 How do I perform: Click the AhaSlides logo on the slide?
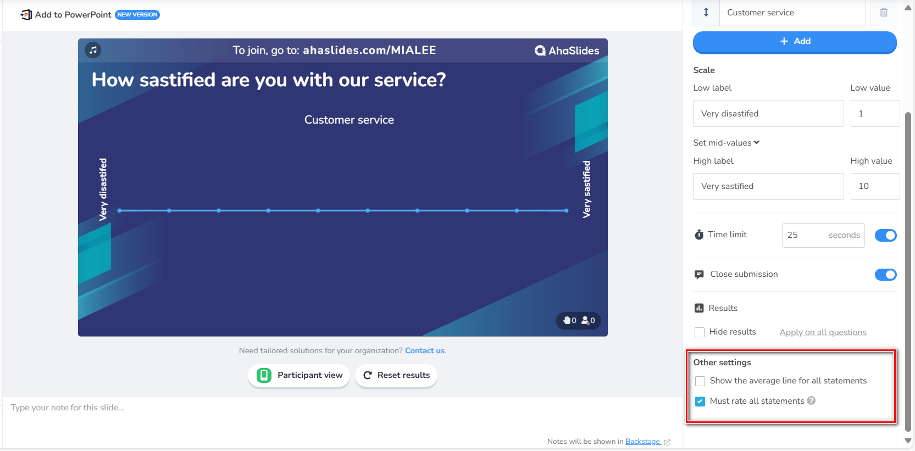click(x=567, y=51)
